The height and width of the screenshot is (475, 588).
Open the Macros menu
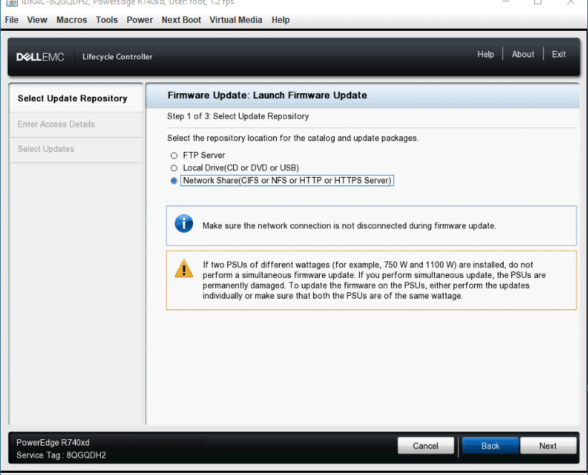[72, 20]
